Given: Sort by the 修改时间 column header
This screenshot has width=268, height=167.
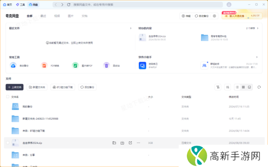Looking at the screenshot, I should point(234,97).
